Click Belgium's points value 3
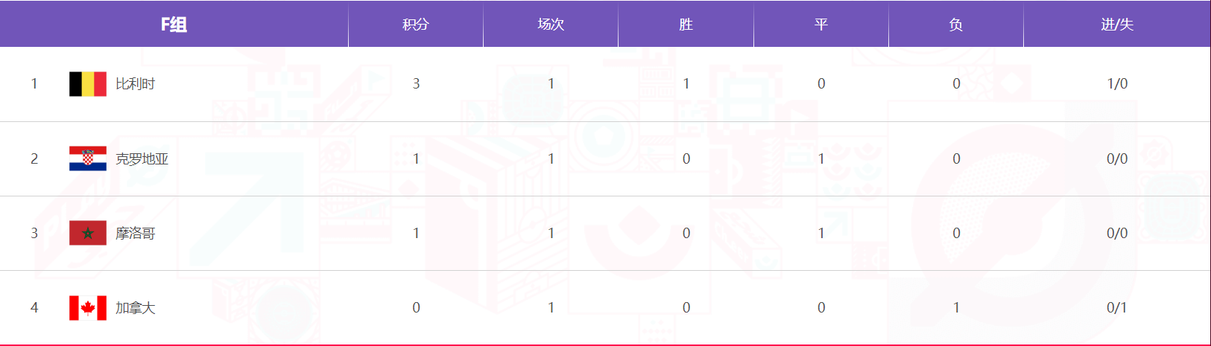Viewport: 1211px width, 346px height. point(416,84)
